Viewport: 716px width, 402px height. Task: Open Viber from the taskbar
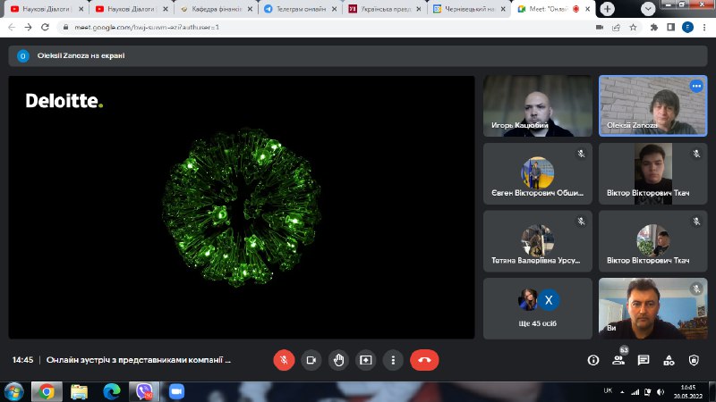click(144, 391)
